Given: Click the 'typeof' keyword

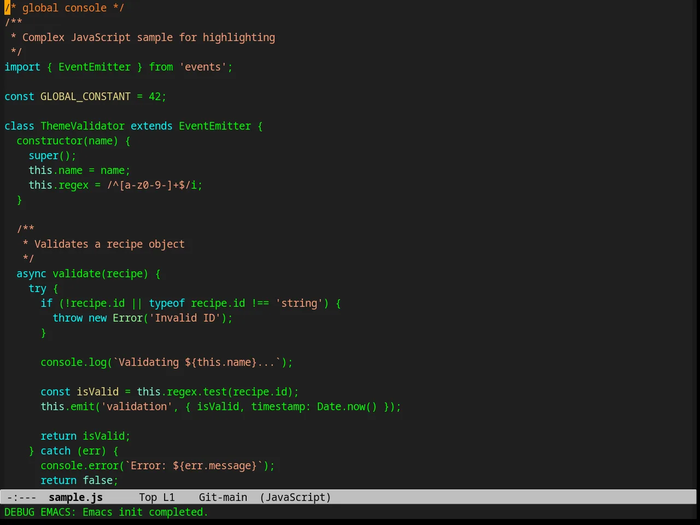Looking at the screenshot, I should tap(167, 303).
